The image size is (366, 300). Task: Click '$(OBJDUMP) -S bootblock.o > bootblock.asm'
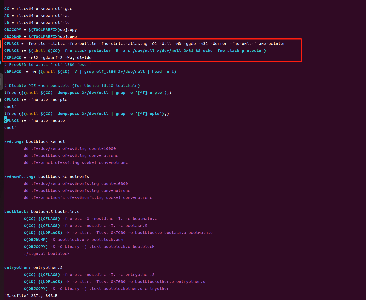73,240
